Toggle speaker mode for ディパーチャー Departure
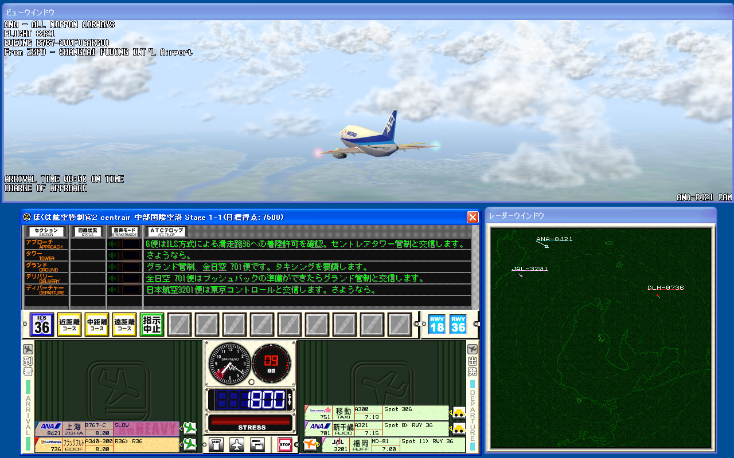 [x=124, y=290]
